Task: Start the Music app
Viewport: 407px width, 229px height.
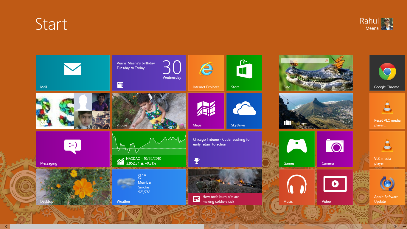Action: tap(296, 187)
